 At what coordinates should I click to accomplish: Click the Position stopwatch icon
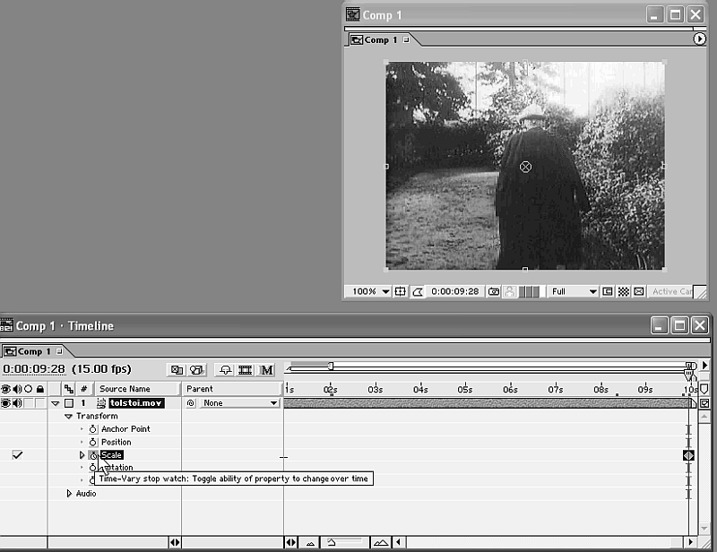(x=92, y=442)
